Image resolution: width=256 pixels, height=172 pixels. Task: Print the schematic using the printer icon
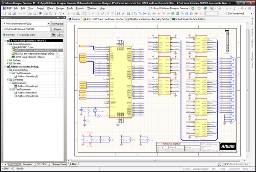(30, 14)
